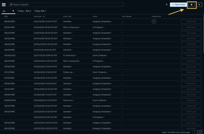
Task: Switch to the All tab
Action: [x=4, y=11]
